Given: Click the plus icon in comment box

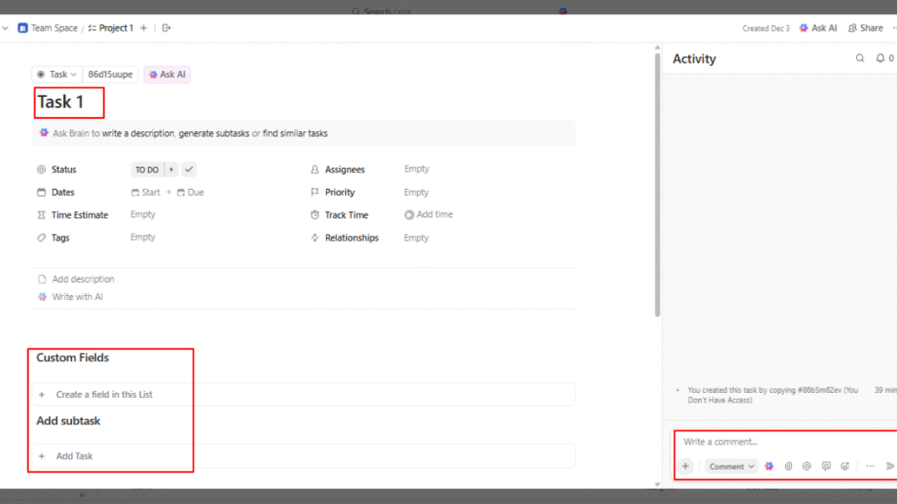Looking at the screenshot, I should point(686,466).
